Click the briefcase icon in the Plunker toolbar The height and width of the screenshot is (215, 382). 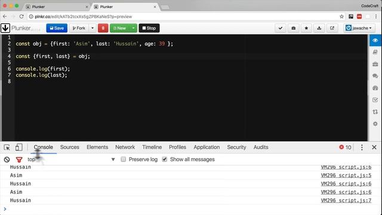[293, 28]
